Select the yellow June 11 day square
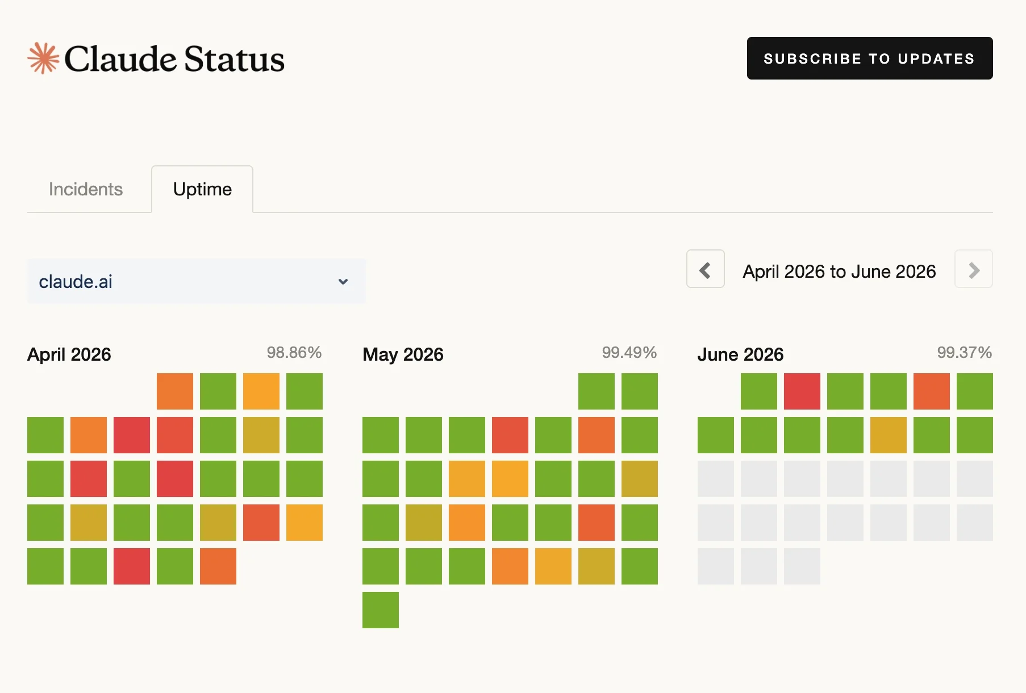Viewport: 1026px width, 693px height. [889, 435]
